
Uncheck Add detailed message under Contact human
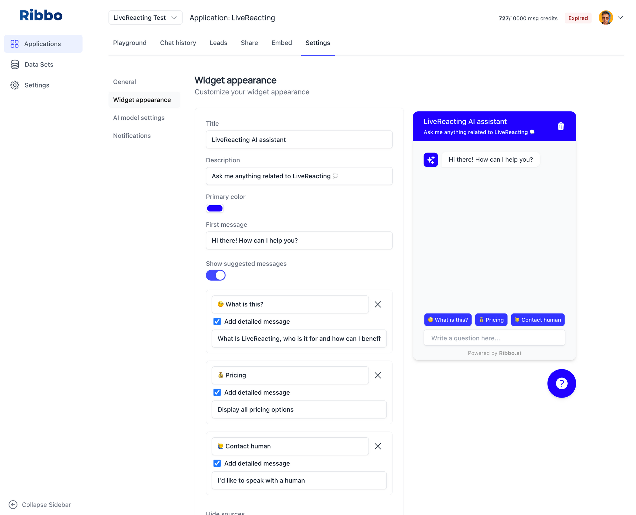(x=217, y=463)
